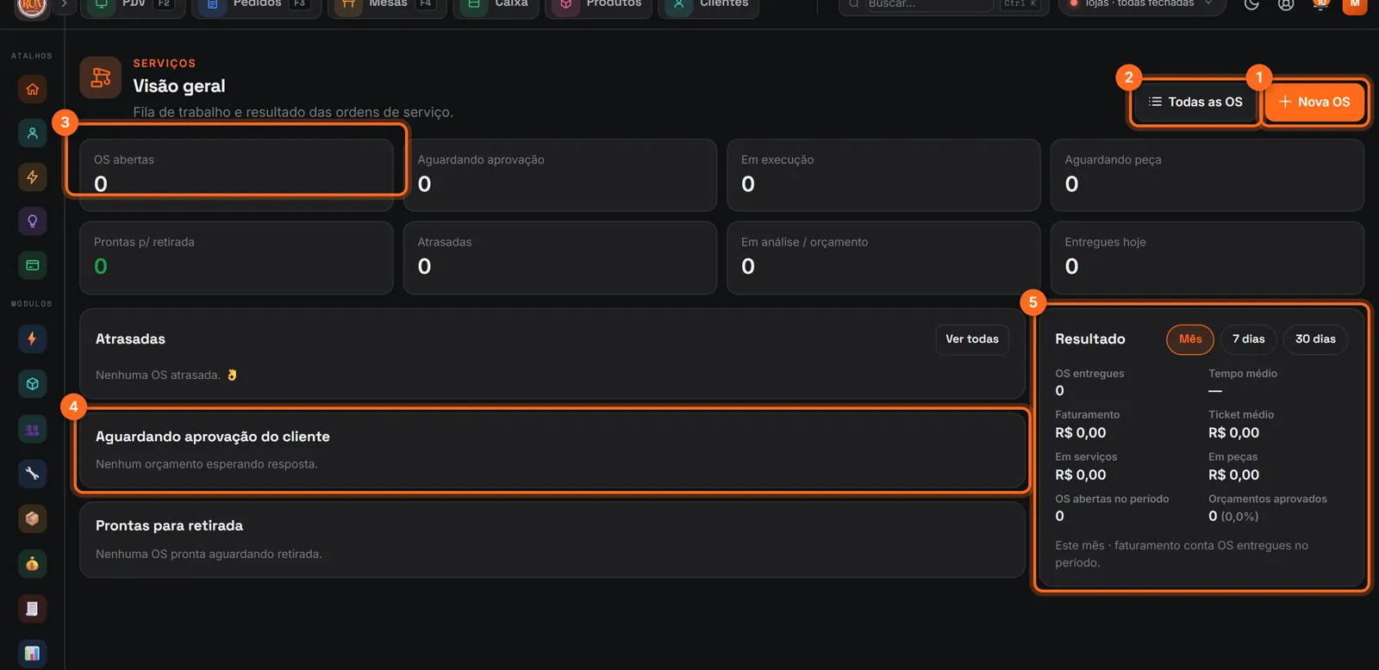Open the money bag module icon

tap(32, 563)
